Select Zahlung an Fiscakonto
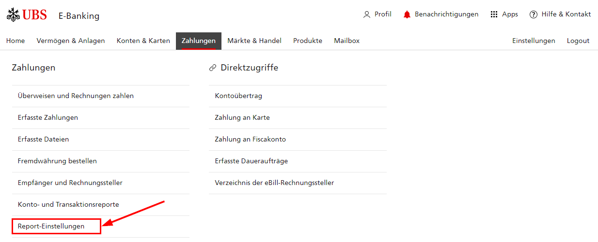Screen dimensions: 598x242 (298, 140)
